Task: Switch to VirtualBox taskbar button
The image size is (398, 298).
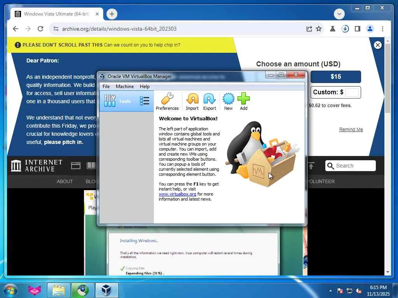Action: click(106, 290)
